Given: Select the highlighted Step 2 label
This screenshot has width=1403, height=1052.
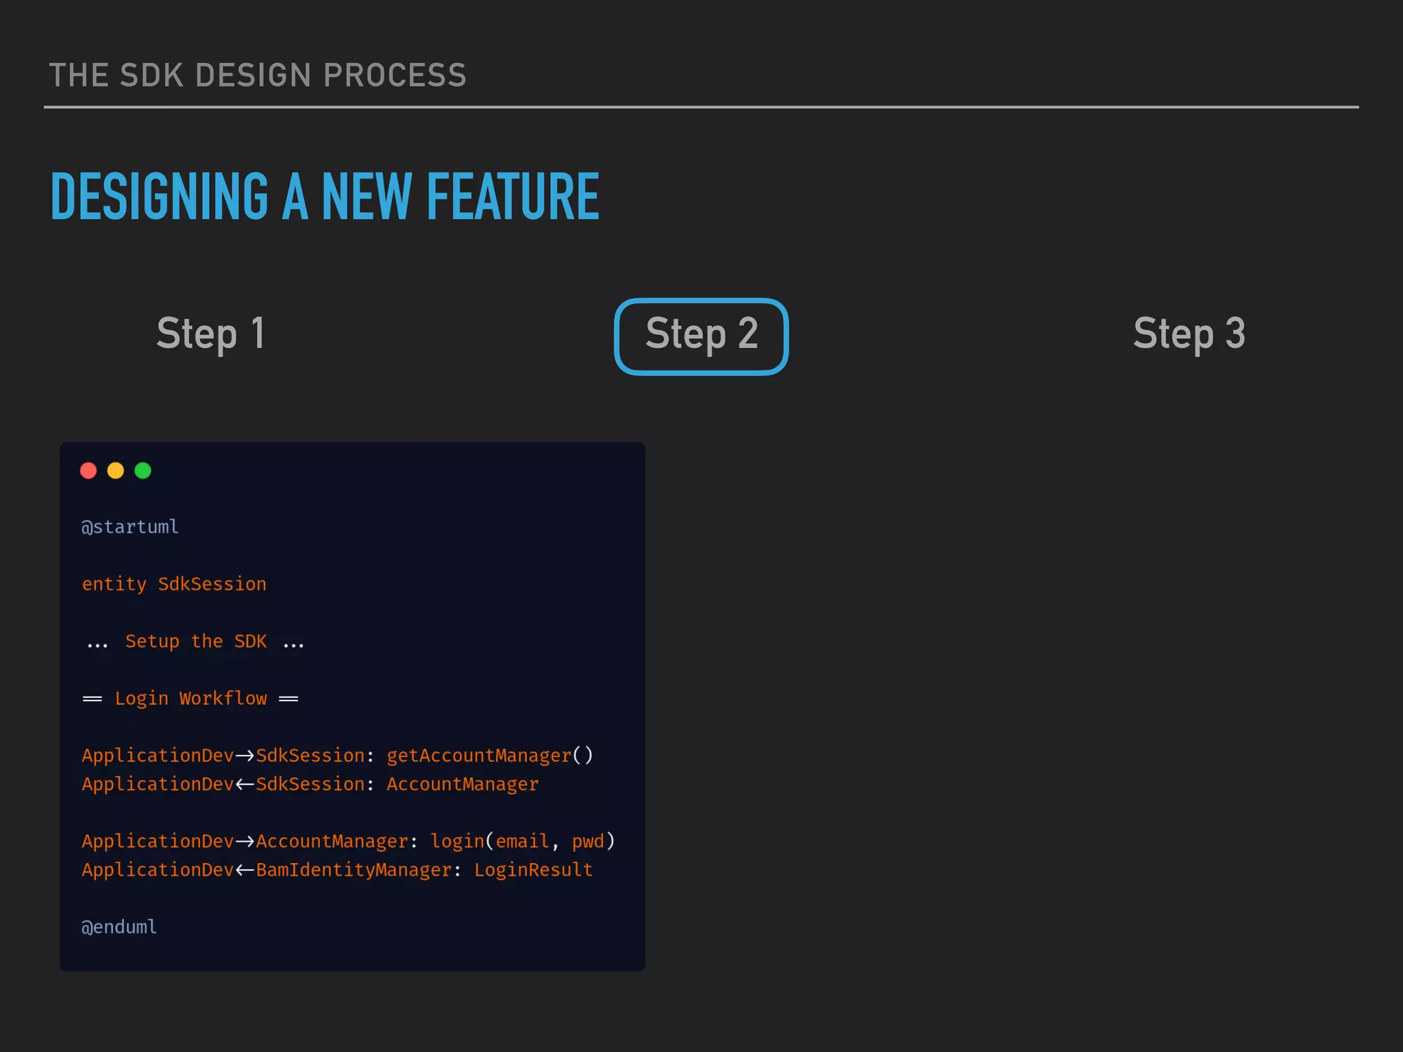Looking at the screenshot, I should point(701,336).
